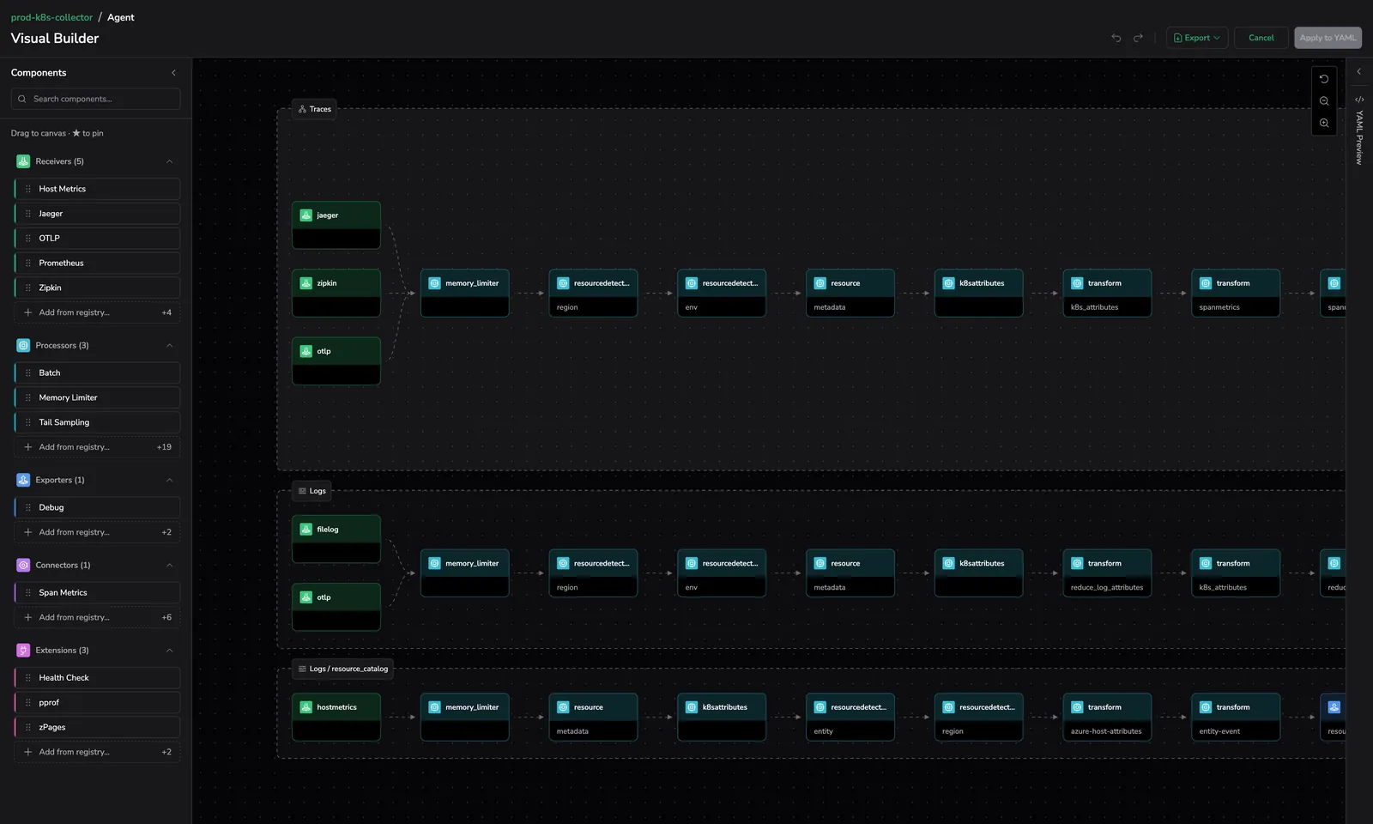The width and height of the screenshot is (1373, 824).
Task: Collapse the Components sidebar
Action: tap(173, 73)
